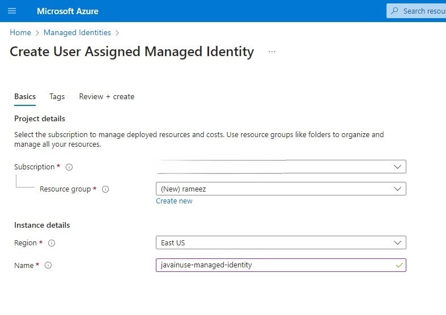Click the Instance details heading
The image size is (446, 315).
pos(42,225)
